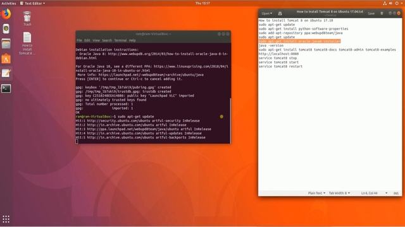Click the new document icon in gedit header

point(280,13)
